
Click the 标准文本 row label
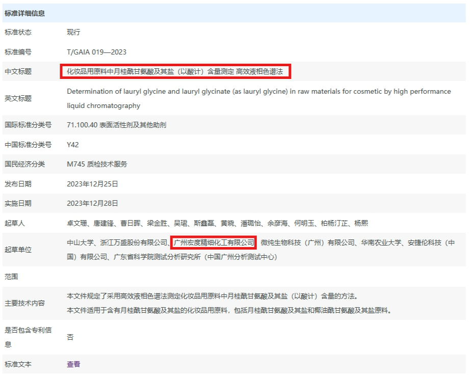click(x=18, y=364)
